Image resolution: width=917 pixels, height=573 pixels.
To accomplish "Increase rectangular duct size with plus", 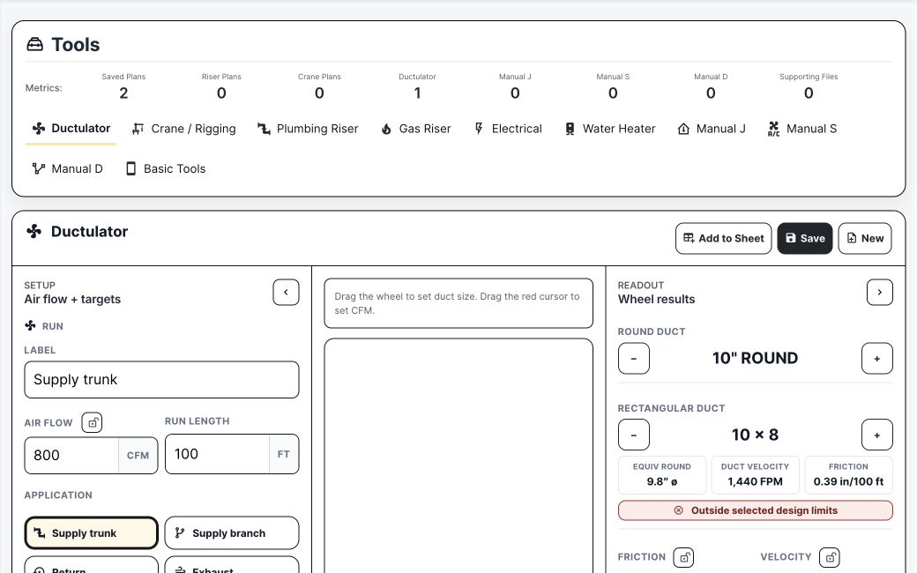I will tap(877, 435).
